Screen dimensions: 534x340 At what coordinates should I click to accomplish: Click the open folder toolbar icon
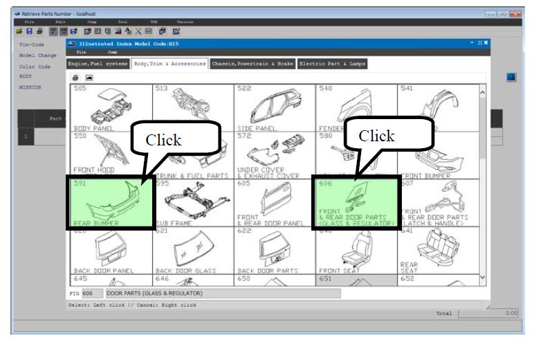tap(19, 31)
